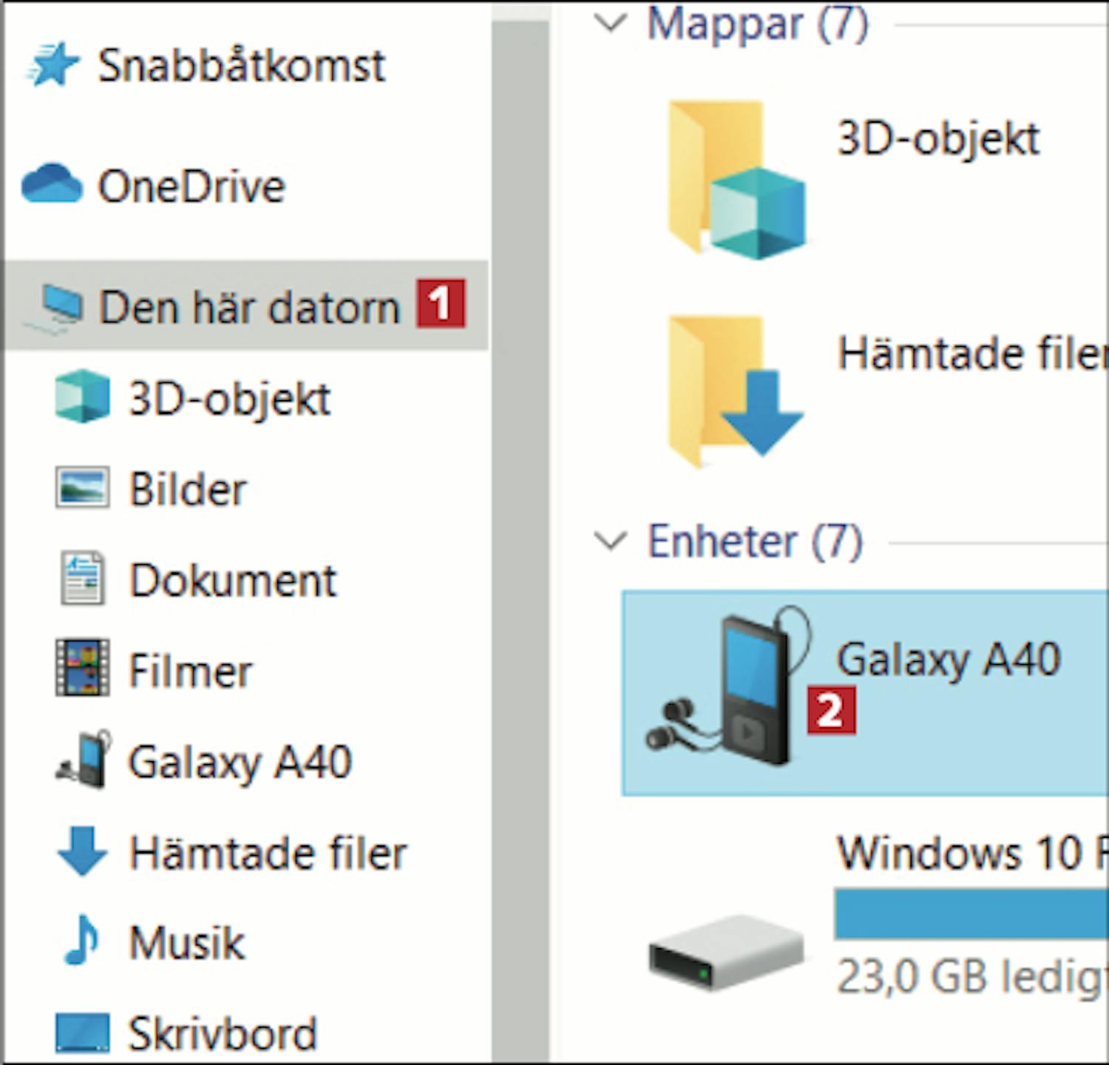Click the Bilder picture icon
Screen dimensions: 1109x1065
[x=82, y=488]
